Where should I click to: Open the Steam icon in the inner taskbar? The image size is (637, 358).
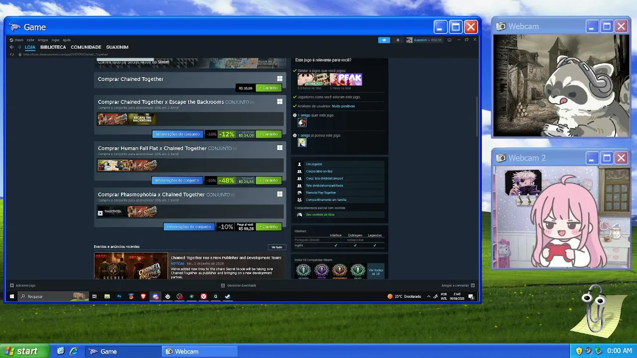(x=227, y=296)
